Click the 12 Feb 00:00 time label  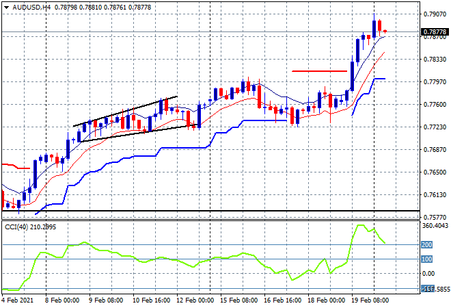click(195, 300)
